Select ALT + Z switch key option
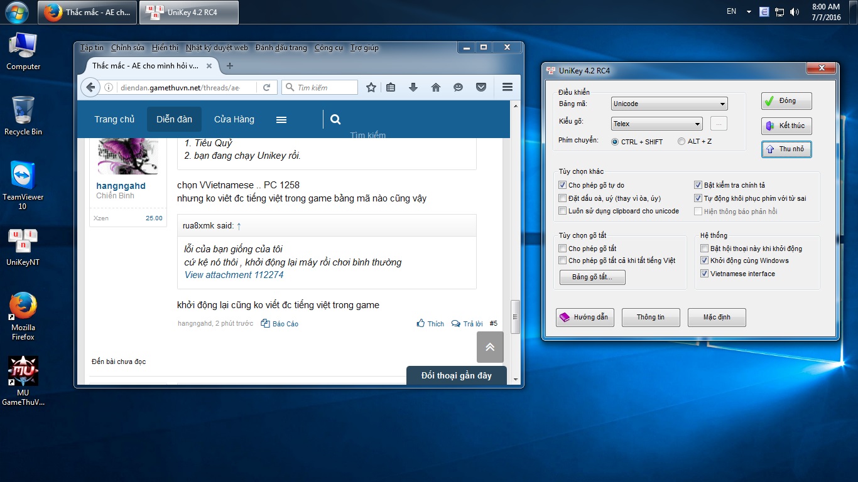Viewport: 858px width, 482px height. 682,142
